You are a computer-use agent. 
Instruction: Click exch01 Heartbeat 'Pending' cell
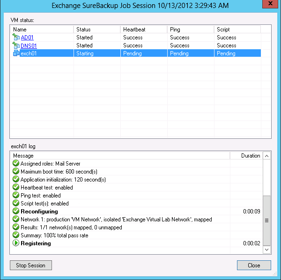[144, 53]
